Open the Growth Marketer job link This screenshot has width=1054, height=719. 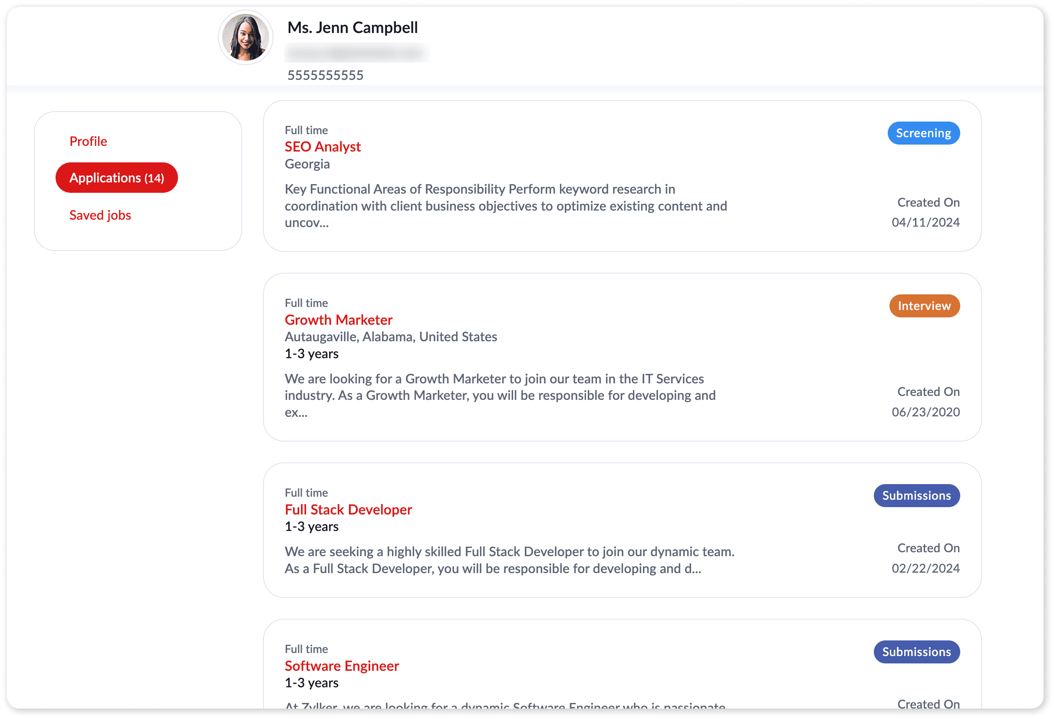(338, 320)
